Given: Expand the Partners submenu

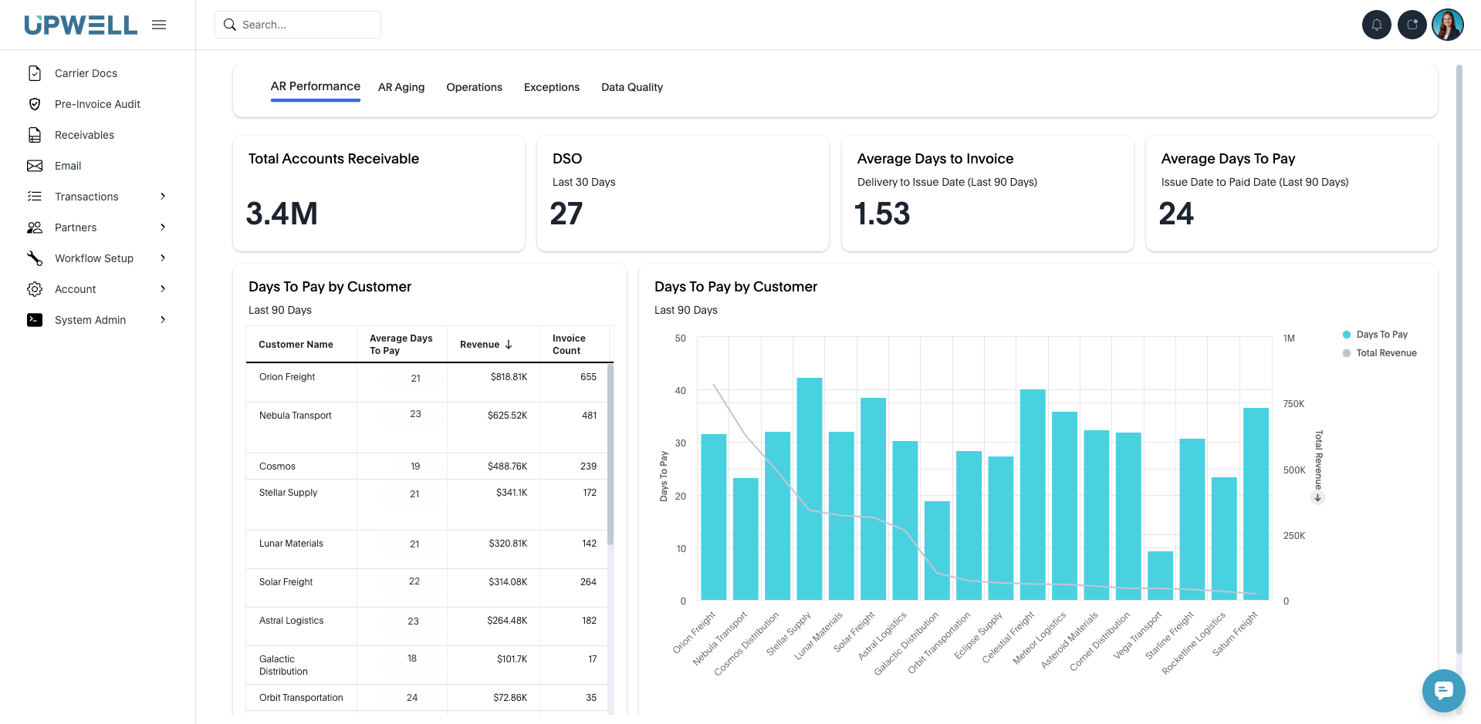Looking at the screenshot, I should tap(163, 227).
